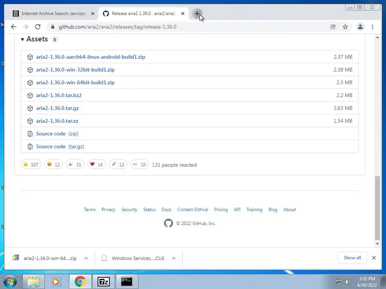Open Windows Explorer from taskbar

point(34,281)
